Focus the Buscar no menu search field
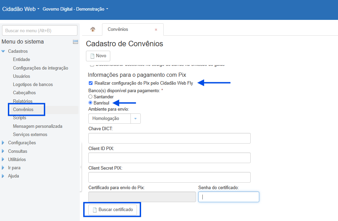 40,30
